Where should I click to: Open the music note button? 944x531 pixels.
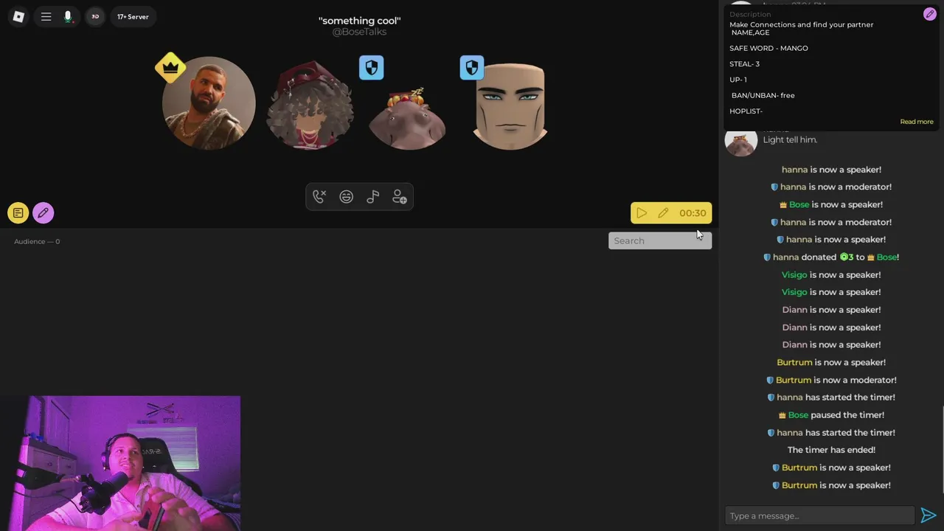click(x=373, y=197)
